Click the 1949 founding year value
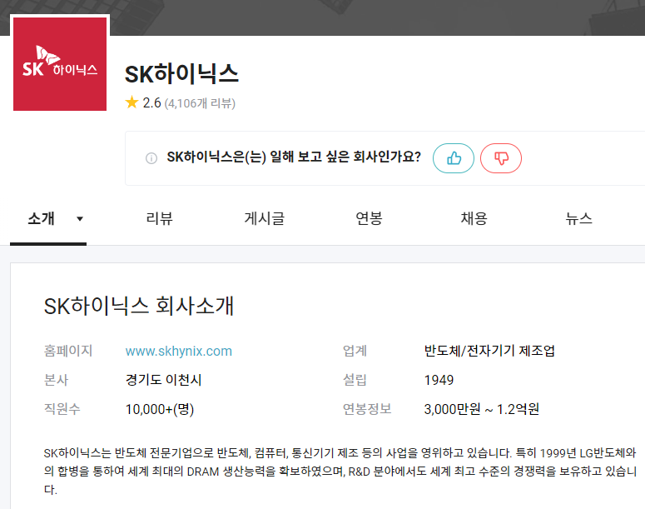 point(439,380)
